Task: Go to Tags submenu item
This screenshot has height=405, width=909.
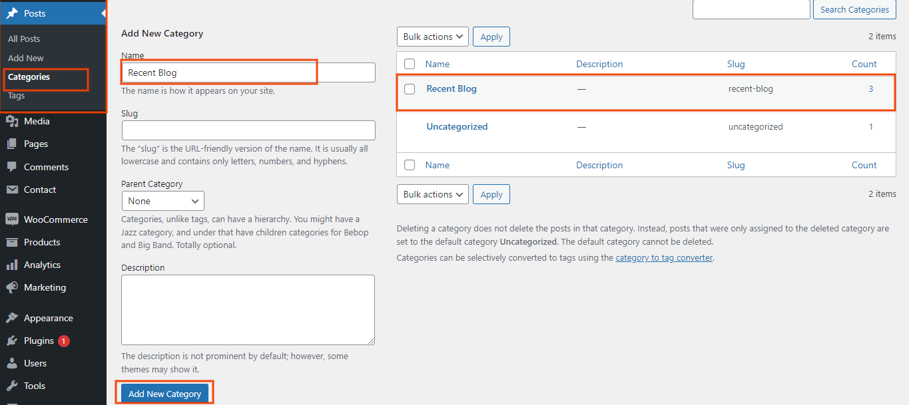Action: point(17,96)
